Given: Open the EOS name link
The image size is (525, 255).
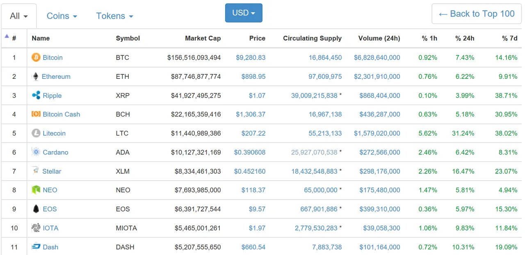Looking at the screenshot, I should [x=50, y=209].
